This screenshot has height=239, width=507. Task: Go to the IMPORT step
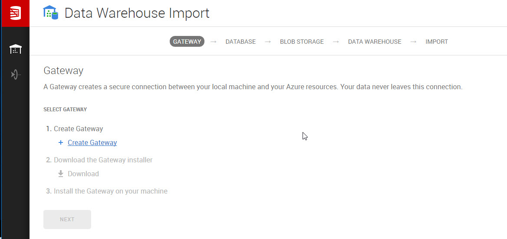437,42
